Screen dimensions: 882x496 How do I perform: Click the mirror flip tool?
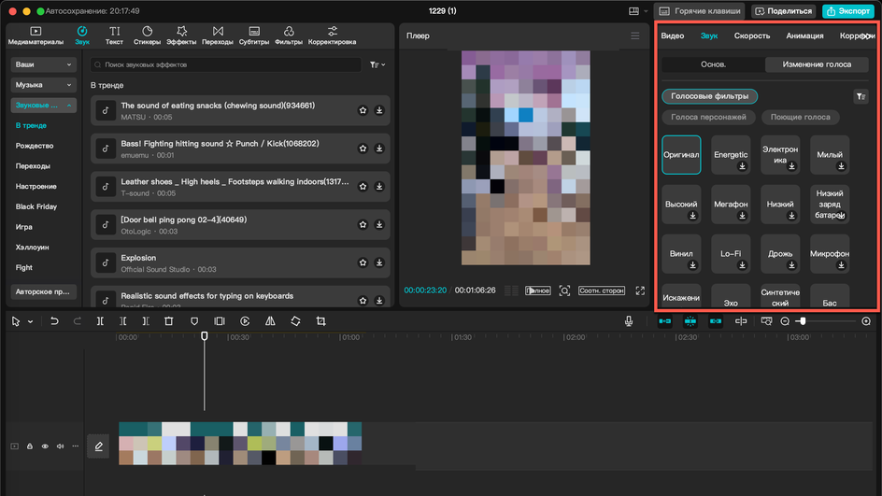click(270, 321)
